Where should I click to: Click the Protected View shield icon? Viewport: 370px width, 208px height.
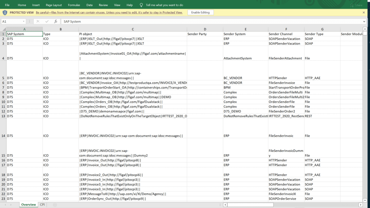[x=5, y=13]
